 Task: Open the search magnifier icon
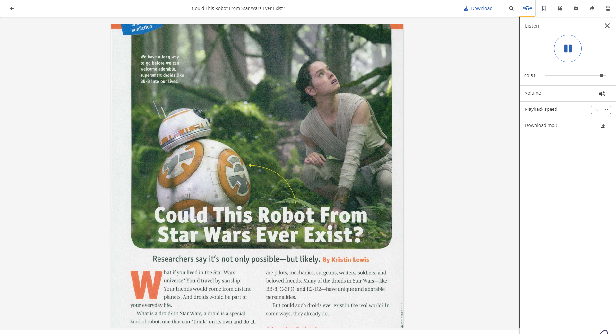tap(511, 8)
